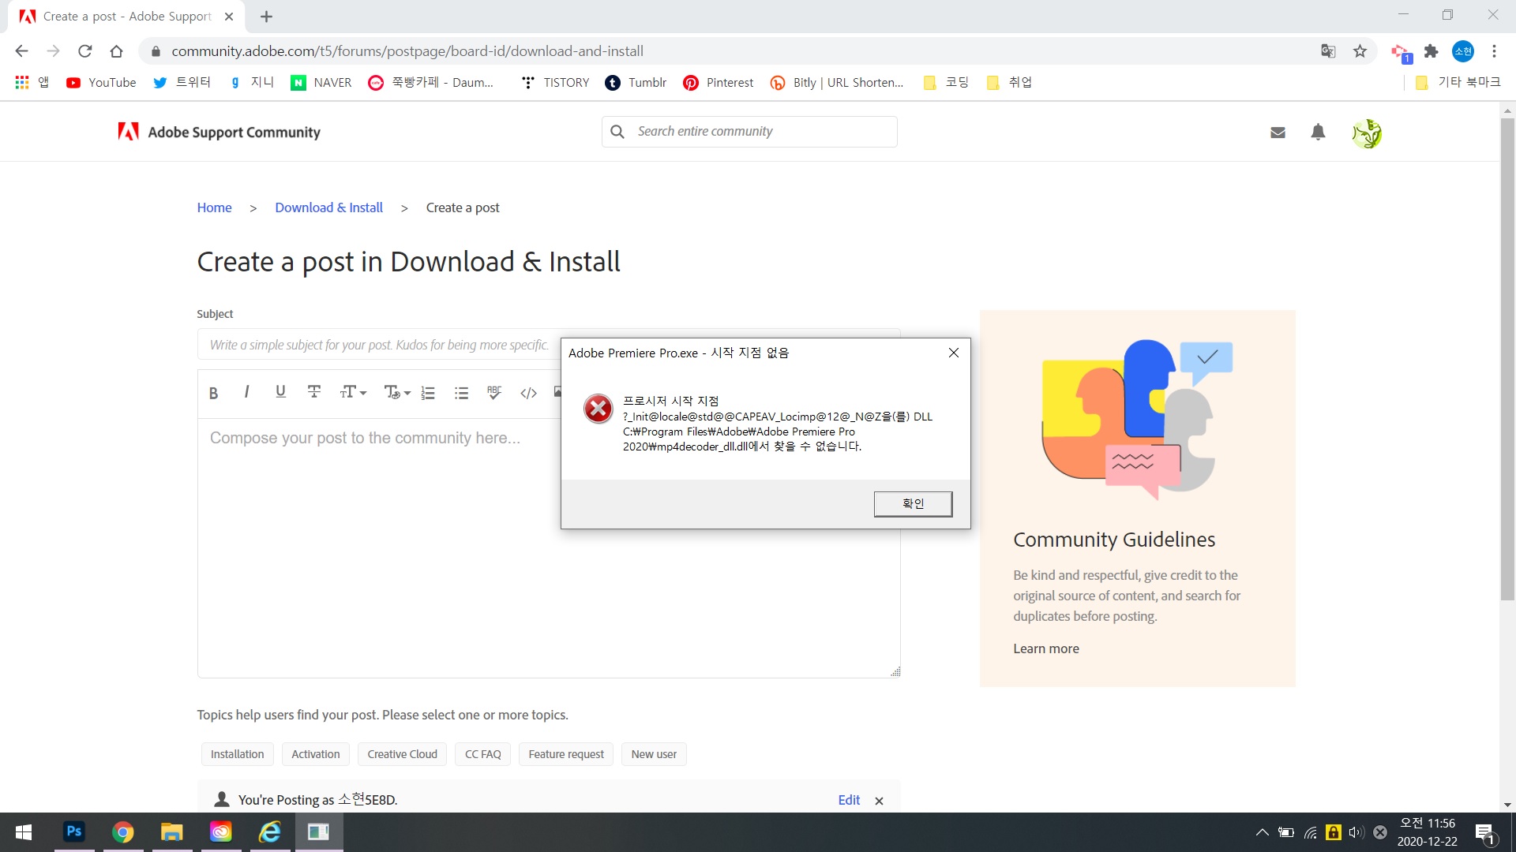The height and width of the screenshot is (852, 1516).
Task: Open the notifications bell
Action: (x=1317, y=132)
